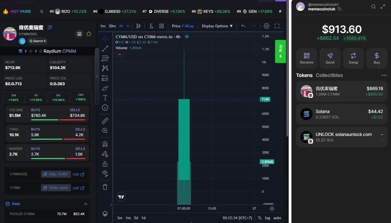Select the 4h timeframe
This screenshot has width=391, height=223.
coord(121,26)
